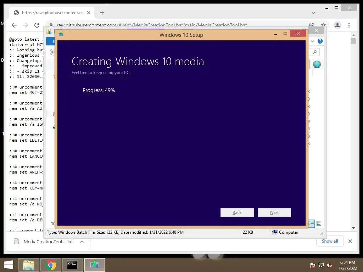Go forward in Chrome browser

point(26,25)
